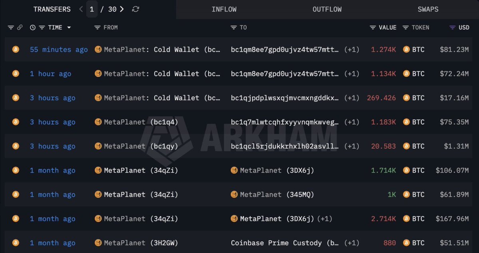Select the green 1.714K value

(384, 170)
